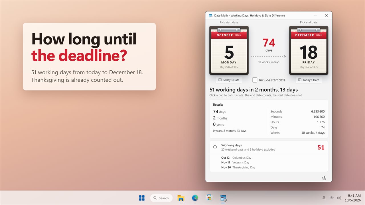This screenshot has width=365, height=205.
Task: Click the Seconds value 6,393,600
Action: point(318,112)
